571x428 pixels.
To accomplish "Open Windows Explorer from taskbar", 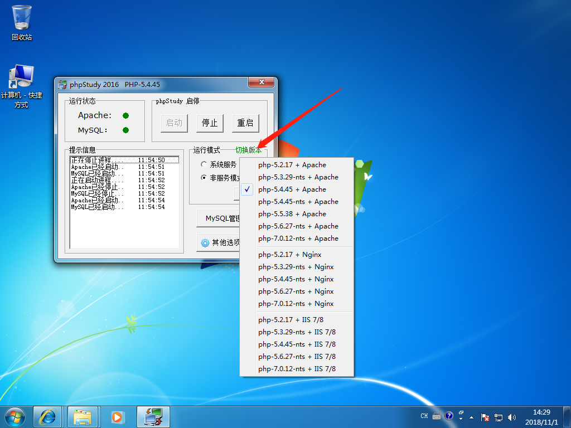I will (x=83, y=417).
